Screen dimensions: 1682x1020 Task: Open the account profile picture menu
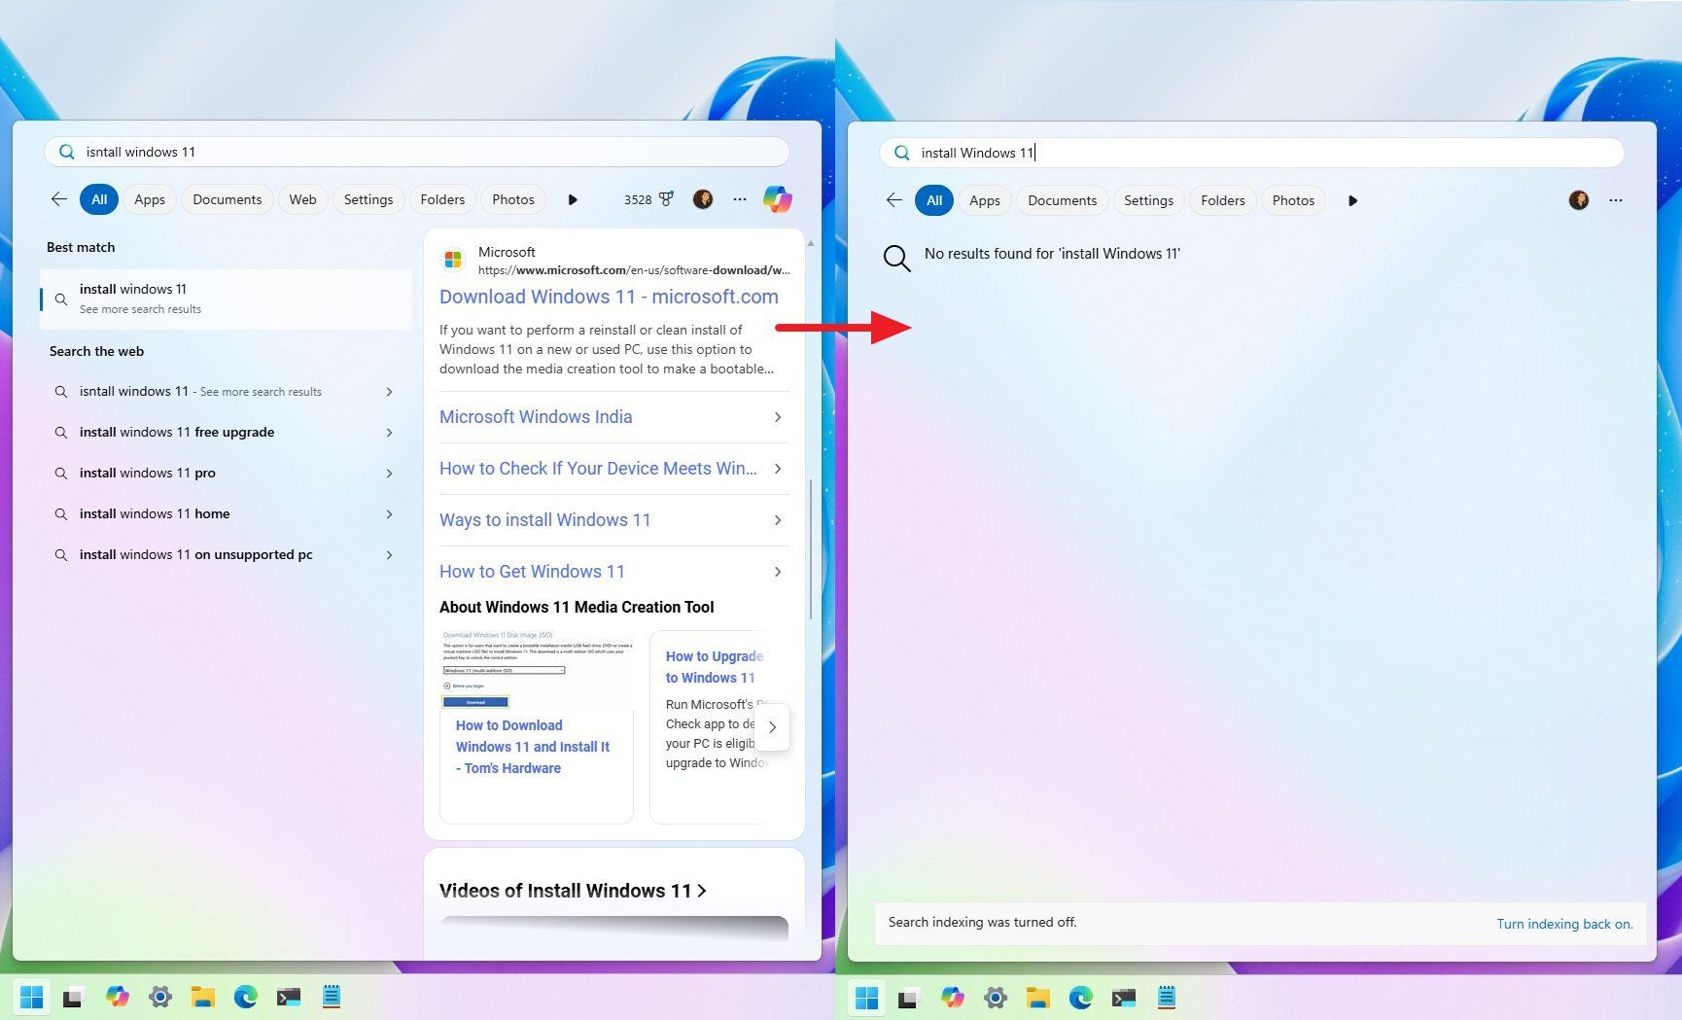coord(703,199)
